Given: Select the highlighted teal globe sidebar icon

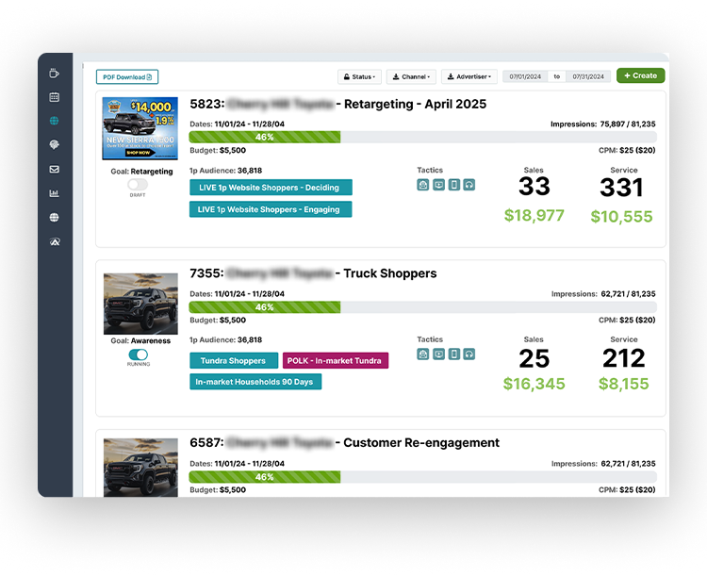Looking at the screenshot, I should [x=55, y=122].
